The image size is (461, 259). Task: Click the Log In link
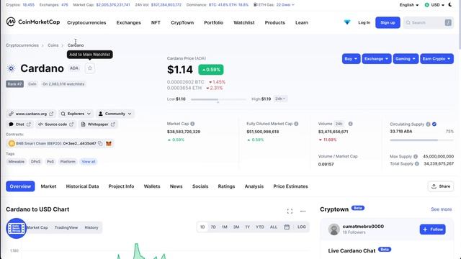[364, 22]
